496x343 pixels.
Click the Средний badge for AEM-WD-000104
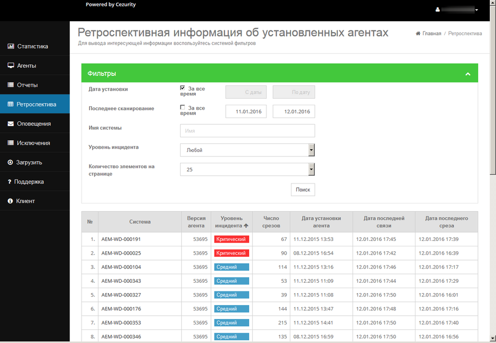(x=232, y=267)
